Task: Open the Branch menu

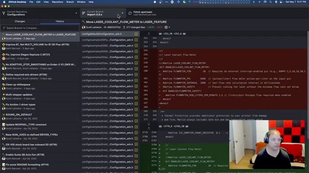Action: [70, 2]
